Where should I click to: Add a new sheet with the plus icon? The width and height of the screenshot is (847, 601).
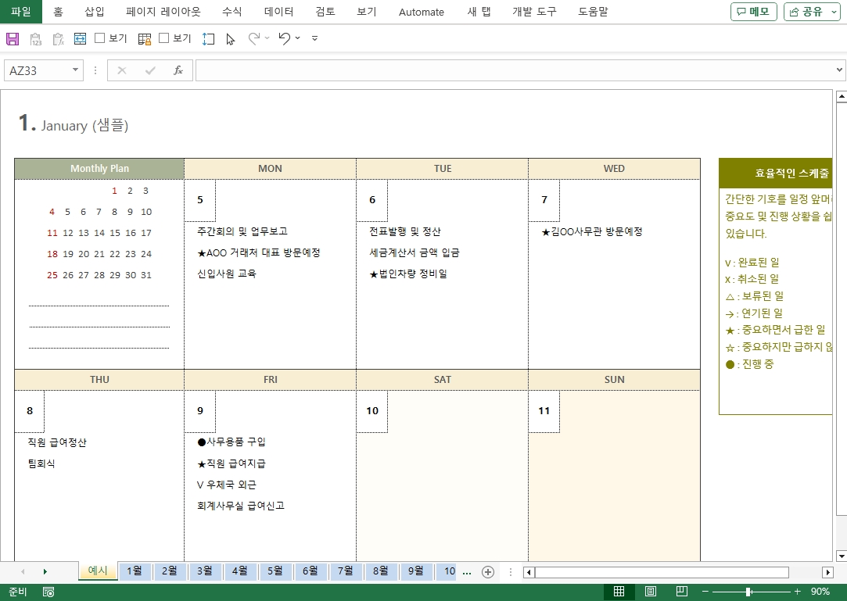pos(488,572)
